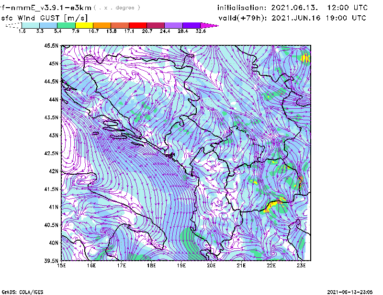Click the 41N latitude label
The image size is (383, 295).
tap(54, 207)
